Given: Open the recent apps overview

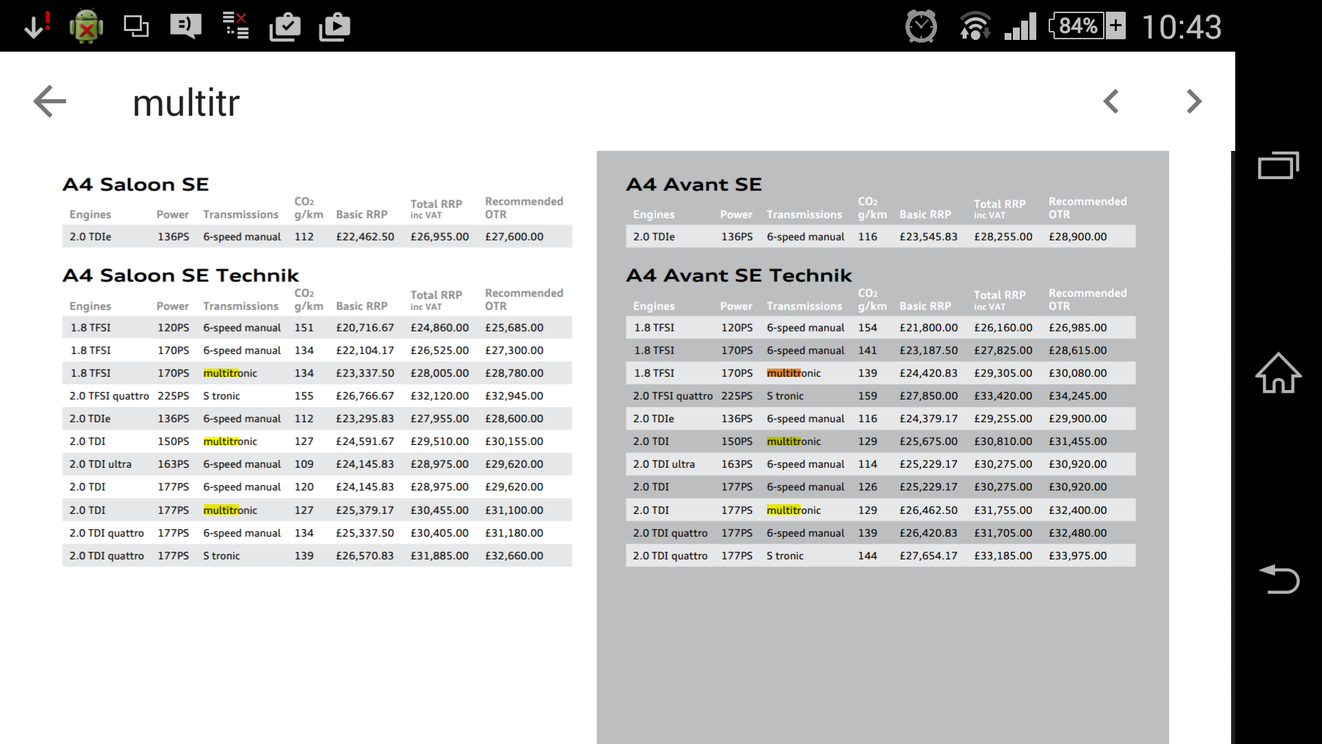Looking at the screenshot, I should coord(1278,165).
